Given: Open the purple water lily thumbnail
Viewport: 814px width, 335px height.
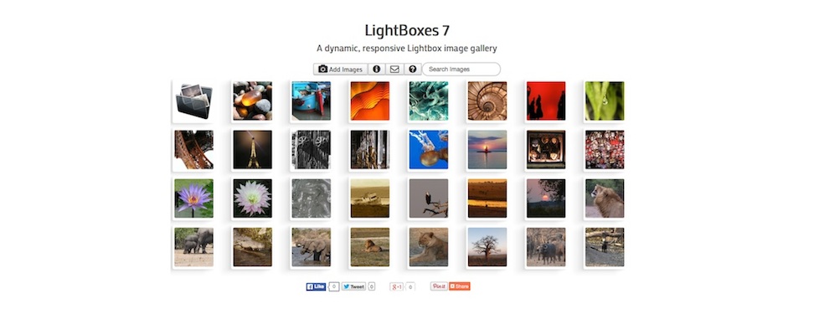Looking at the screenshot, I should click(x=193, y=198).
